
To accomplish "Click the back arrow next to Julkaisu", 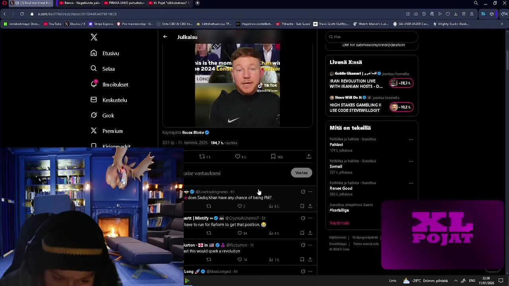I will click(165, 37).
